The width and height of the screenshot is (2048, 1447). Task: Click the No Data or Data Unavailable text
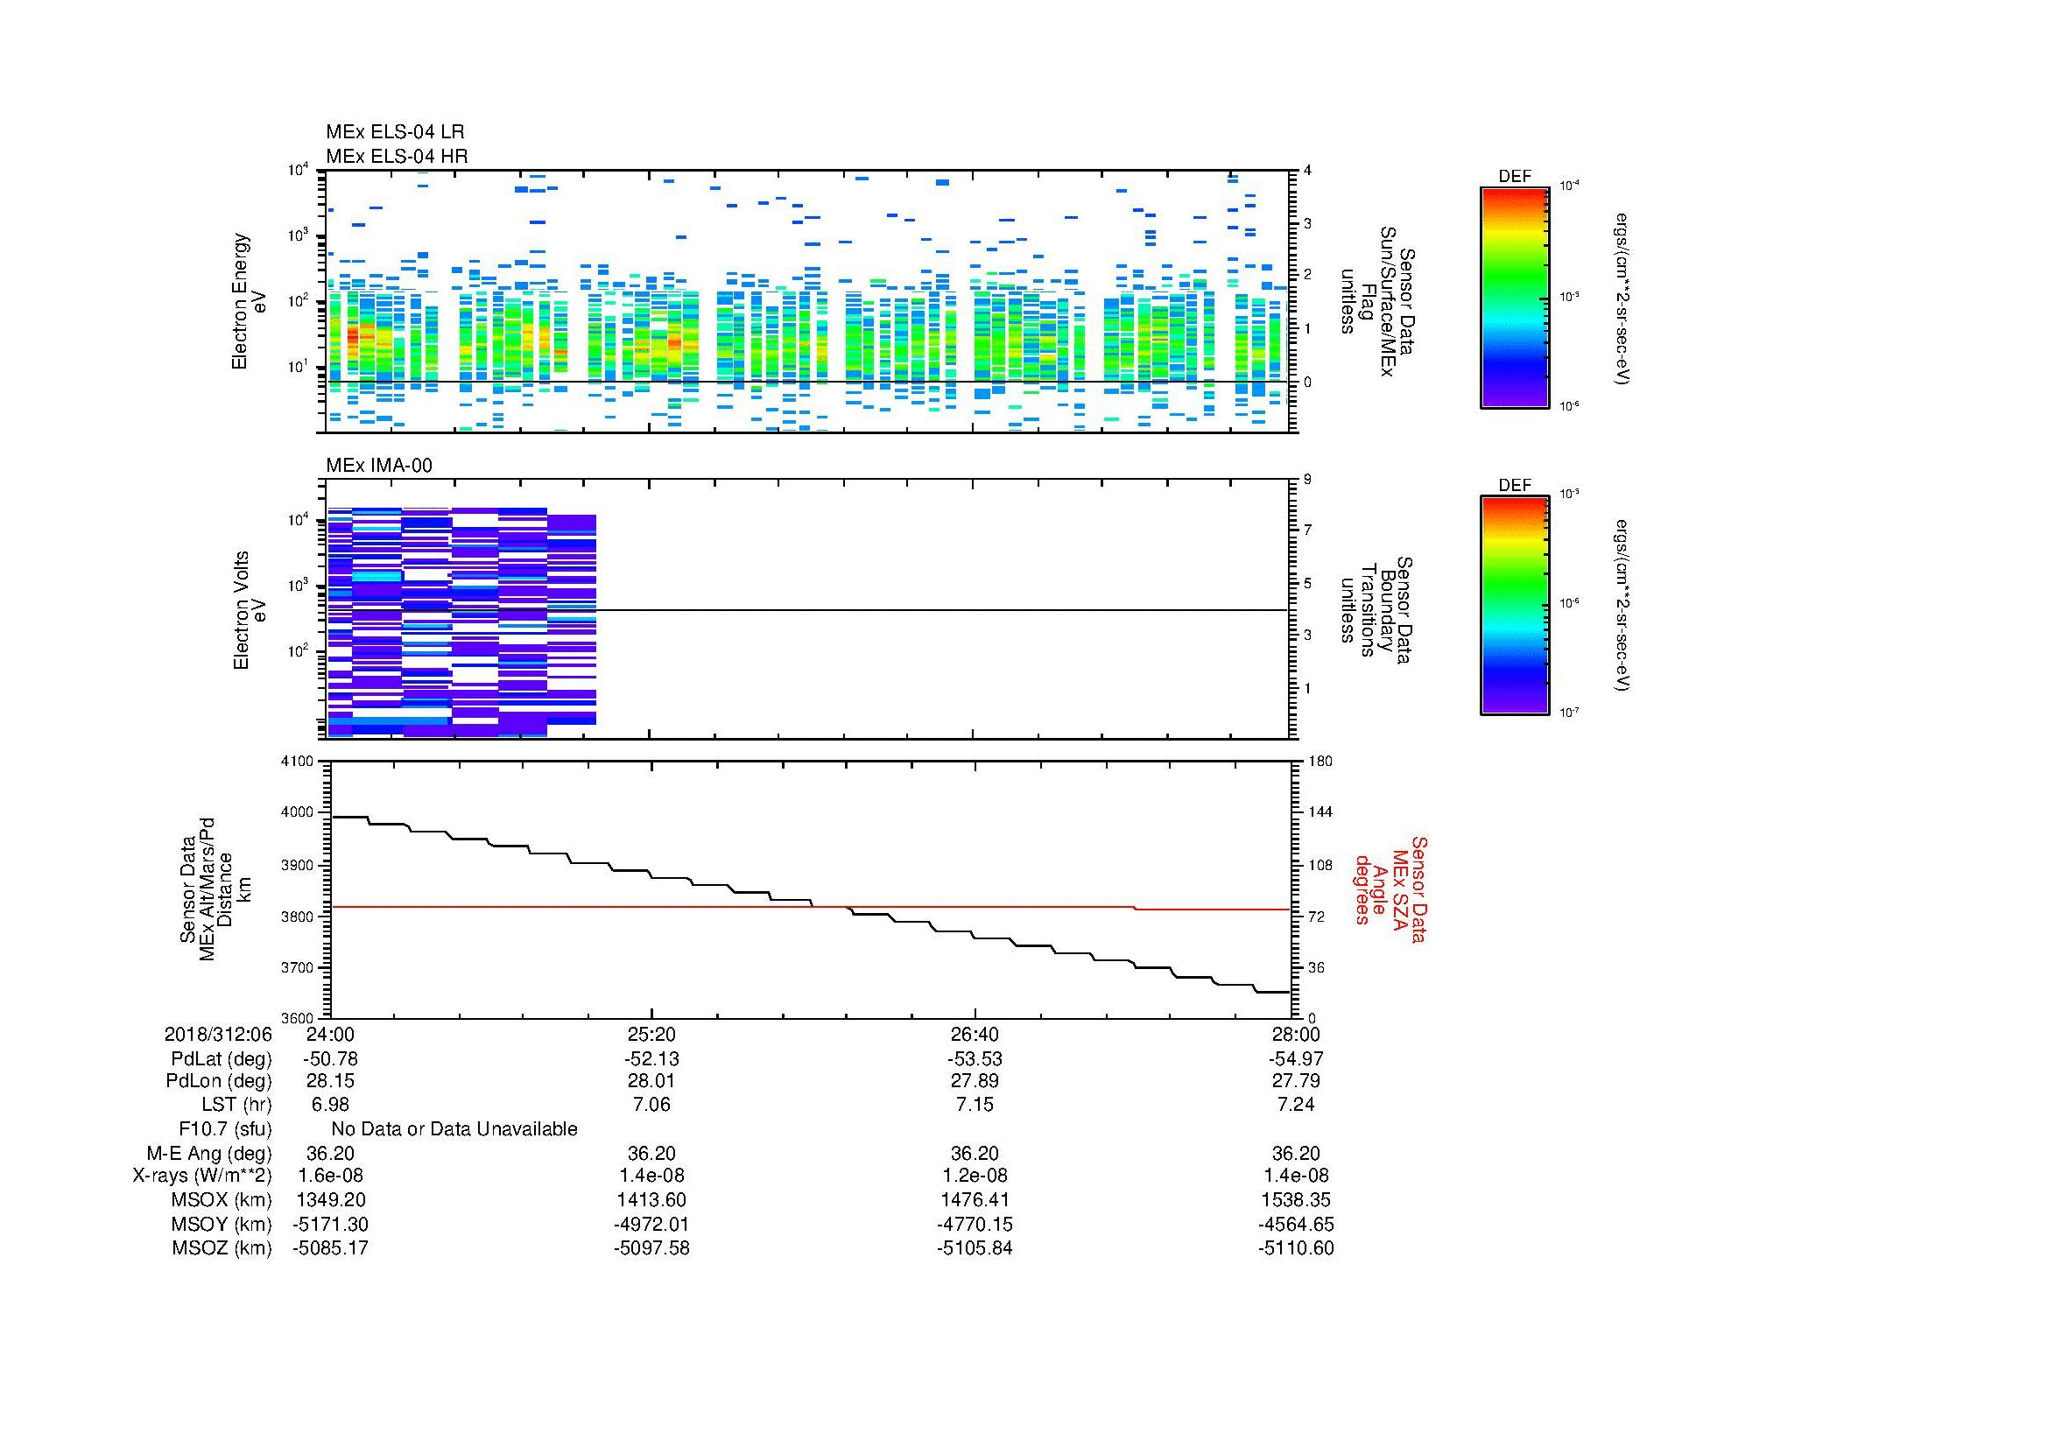(454, 1129)
